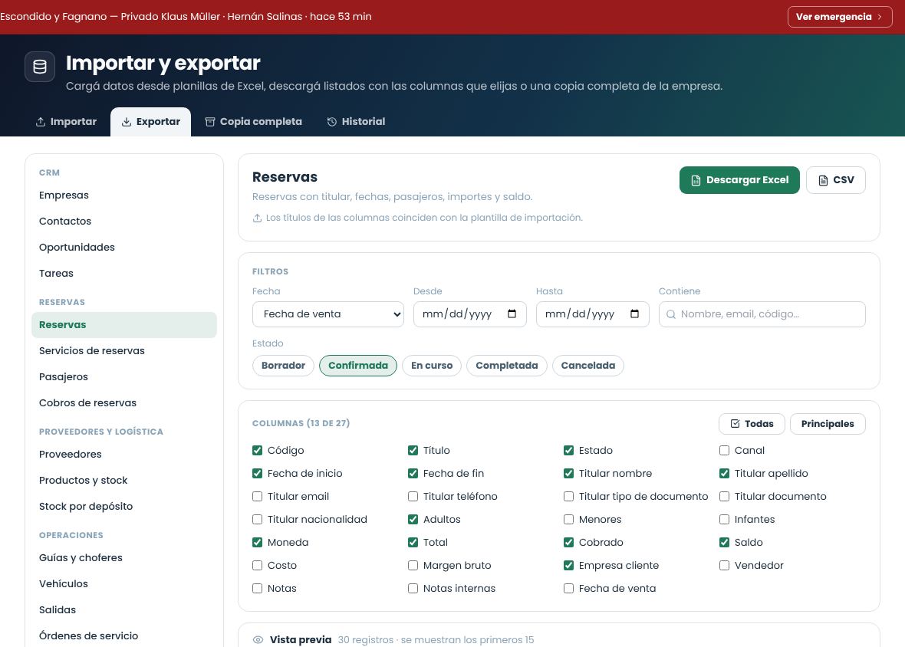905x647 pixels.
Task: Select Vehículos in the Operaciones section
Action: (x=124, y=583)
